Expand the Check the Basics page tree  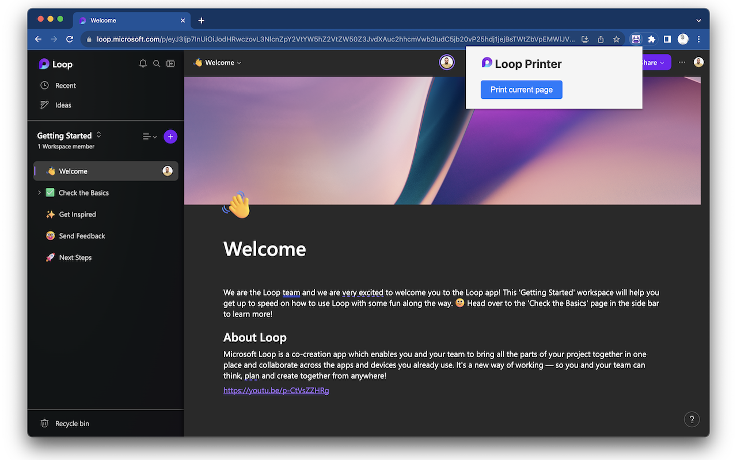pos(39,193)
